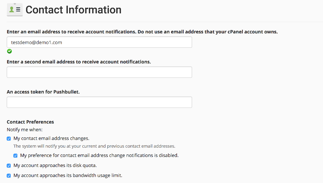Click the first email address instruction label
This screenshot has width=323, height=183.
[142, 32]
